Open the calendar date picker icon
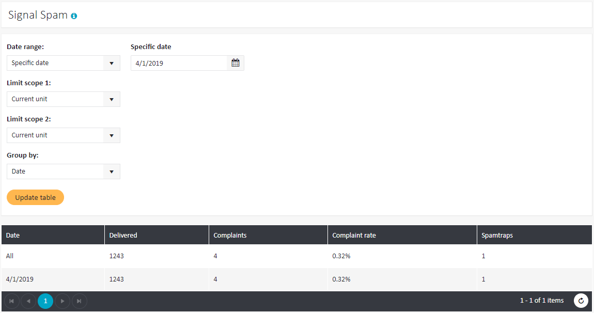 [x=236, y=63]
